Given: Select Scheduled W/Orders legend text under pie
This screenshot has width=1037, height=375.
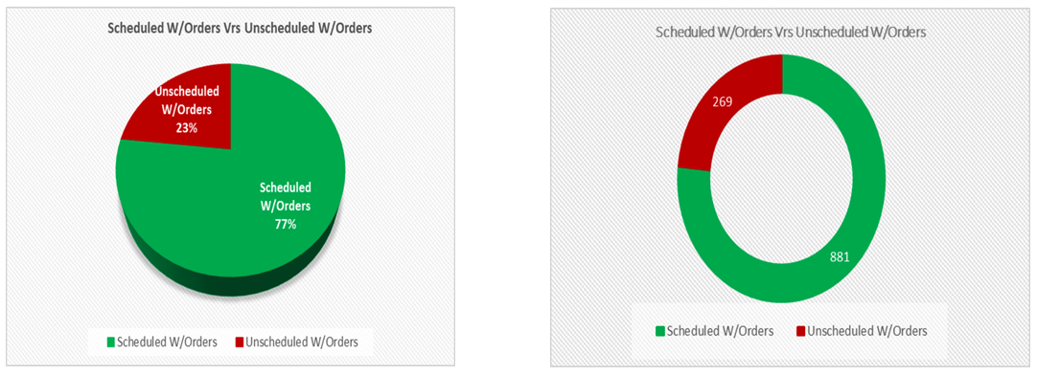Looking at the screenshot, I should point(166,342).
